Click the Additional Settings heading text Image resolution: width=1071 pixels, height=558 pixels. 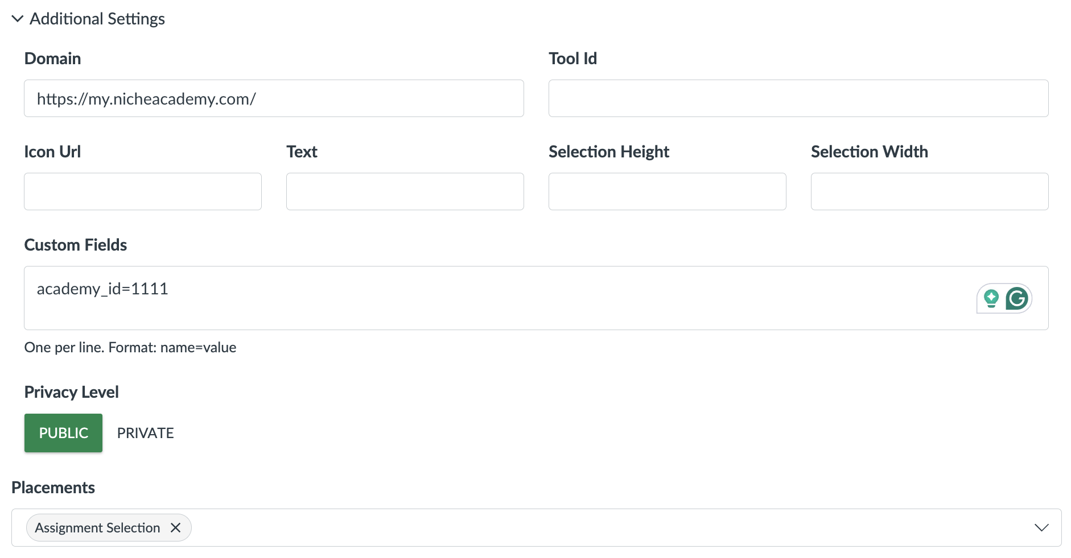tap(98, 19)
